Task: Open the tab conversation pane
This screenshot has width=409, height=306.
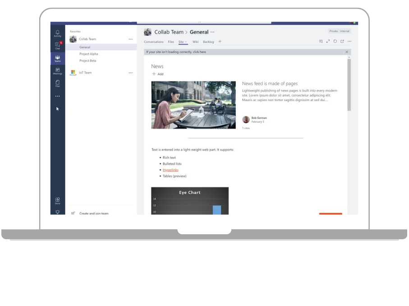Action: coord(321,41)
